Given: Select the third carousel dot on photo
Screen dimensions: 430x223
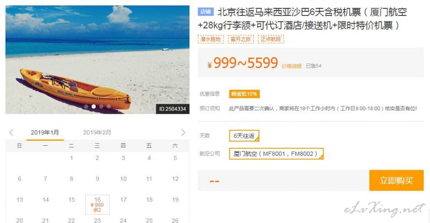Looking at the screenshot, I should 101,107.
